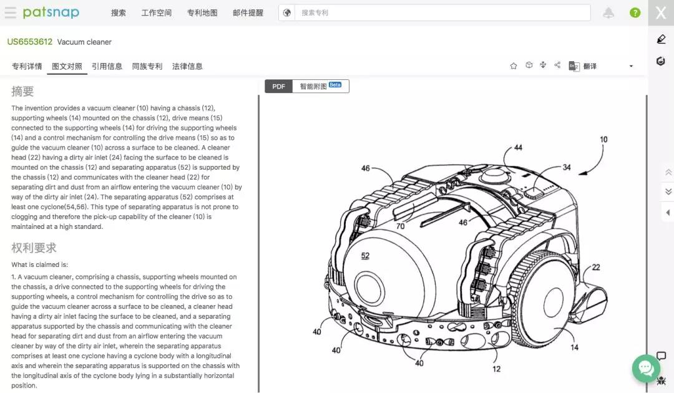Switch to PDF view
This screenshot has width=674, height=393.
(278, 87)
